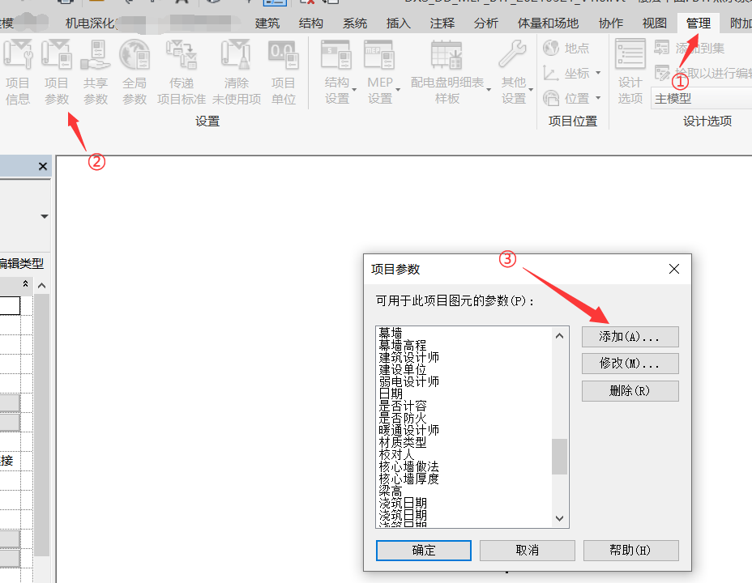Open Project Units (项目单位) tool
Screen dimensions: 752x583
[x=283, y=72]
